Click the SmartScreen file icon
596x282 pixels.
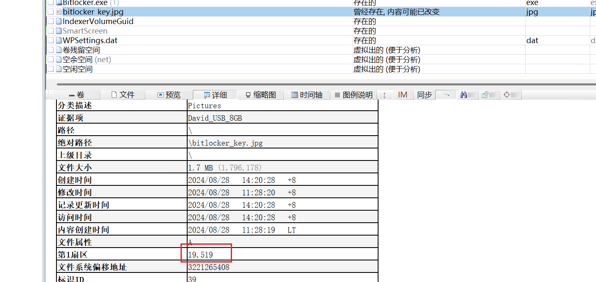coord(59,31)
